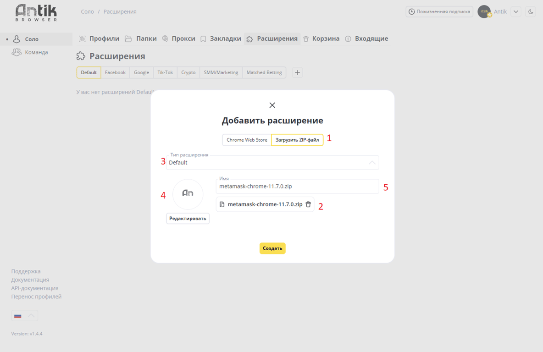Viewport: 543px width, 352px height.
Task: Open the Папки tab
Action: (x=141, y=39)
